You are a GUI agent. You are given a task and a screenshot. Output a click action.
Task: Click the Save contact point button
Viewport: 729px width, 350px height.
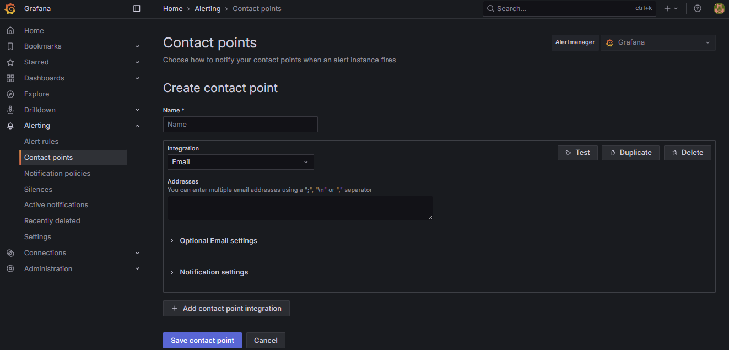(202, 341)
